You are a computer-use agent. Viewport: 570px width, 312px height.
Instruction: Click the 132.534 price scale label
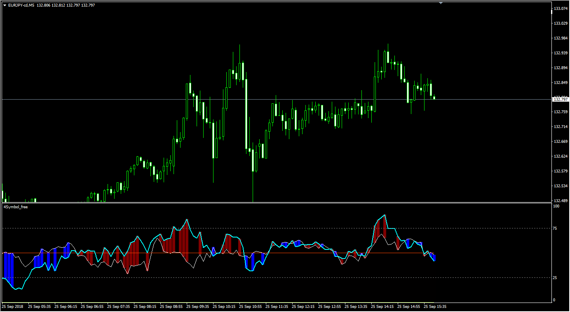560,186
